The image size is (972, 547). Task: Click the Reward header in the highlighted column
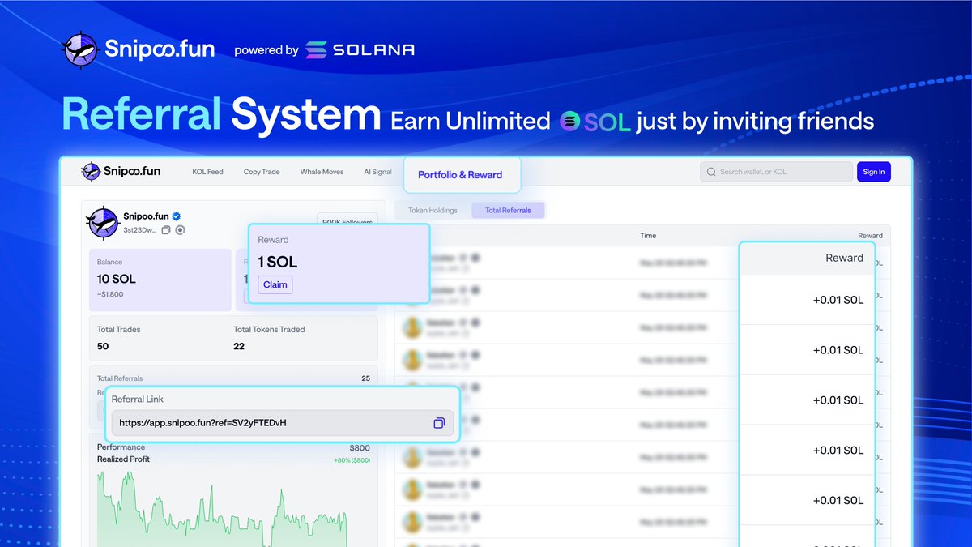pyautogui.click(x=845, y=258)
